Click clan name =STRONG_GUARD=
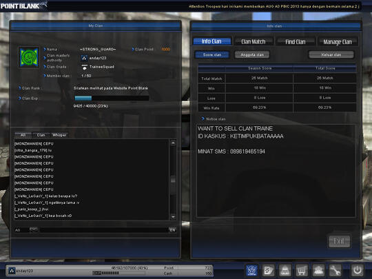Image resolution: width=372 pixels, height=279 pixels. [x=98, y=50]
